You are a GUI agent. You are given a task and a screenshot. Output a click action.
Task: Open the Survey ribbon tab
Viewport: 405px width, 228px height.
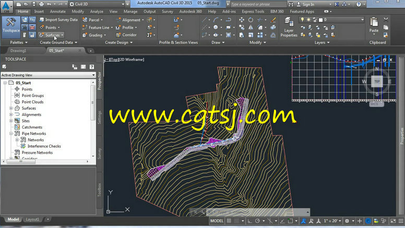(x=168, y=12)
